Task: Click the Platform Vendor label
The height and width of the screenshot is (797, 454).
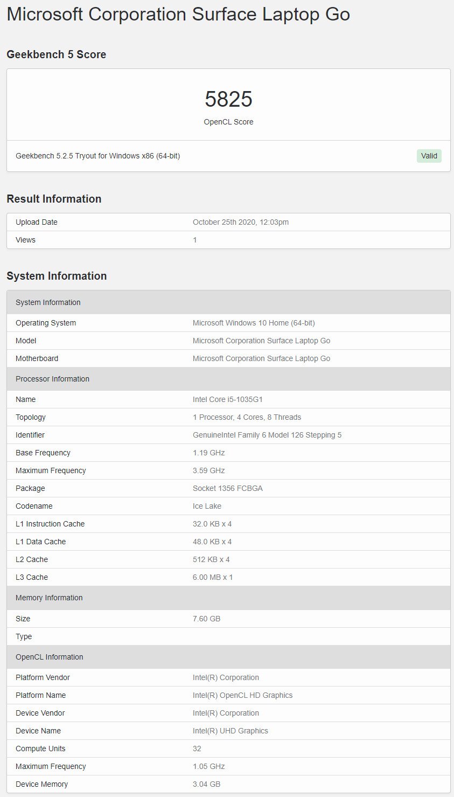Action: coord(43,677)
